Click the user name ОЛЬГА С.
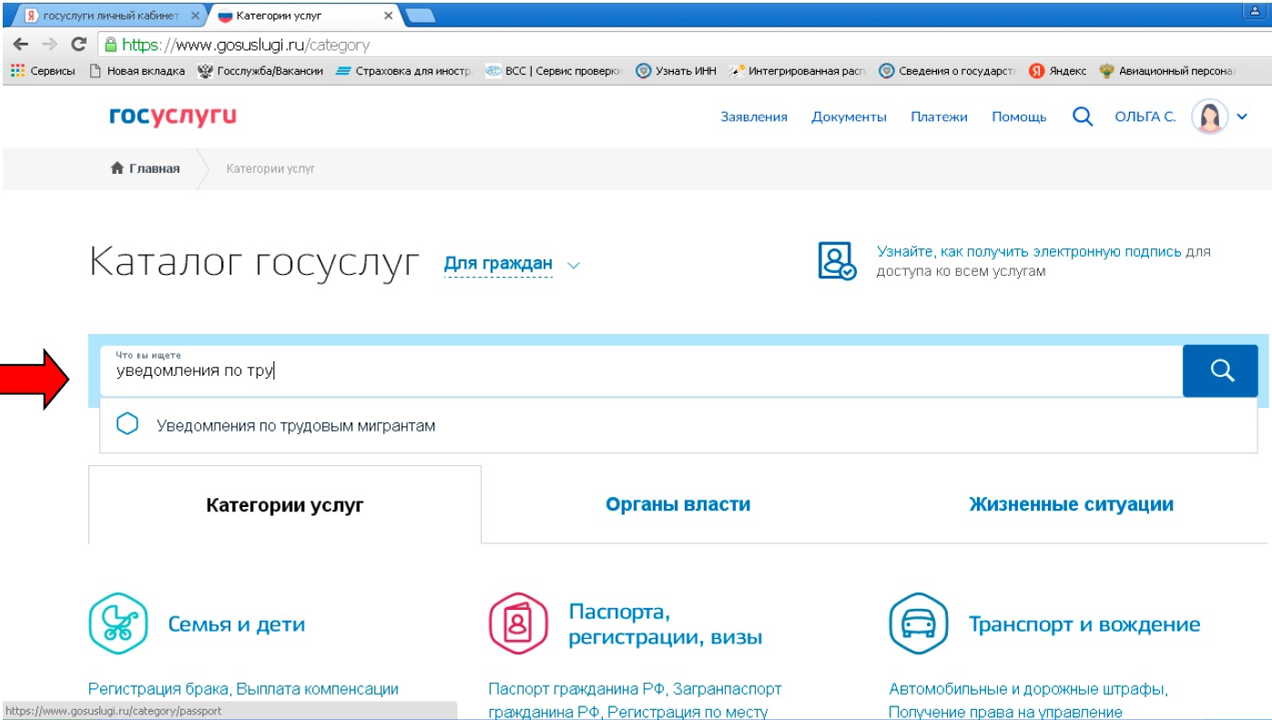Viewport: 1272px width, 720px height. point(1145,117)
